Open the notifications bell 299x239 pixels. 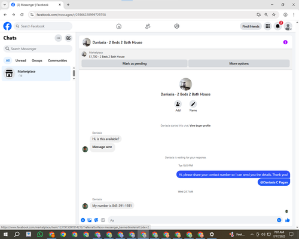click(277, 26)
